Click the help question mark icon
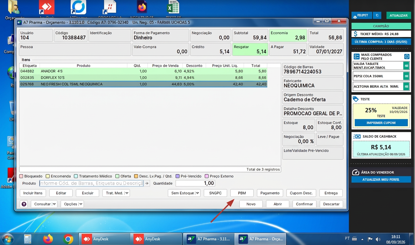 click(x=24, y=204)
